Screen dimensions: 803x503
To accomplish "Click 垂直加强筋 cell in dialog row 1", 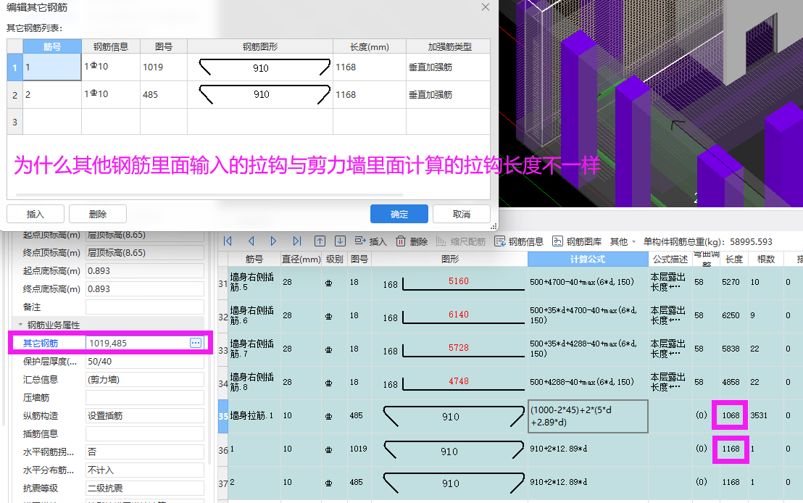I will 448,67.
